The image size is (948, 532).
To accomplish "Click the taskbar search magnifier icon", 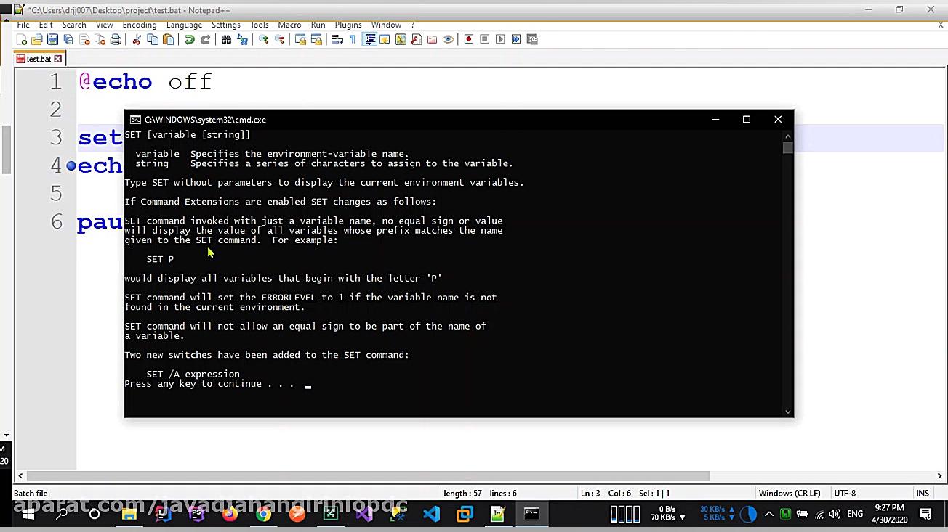I will (x=63, y=514).
